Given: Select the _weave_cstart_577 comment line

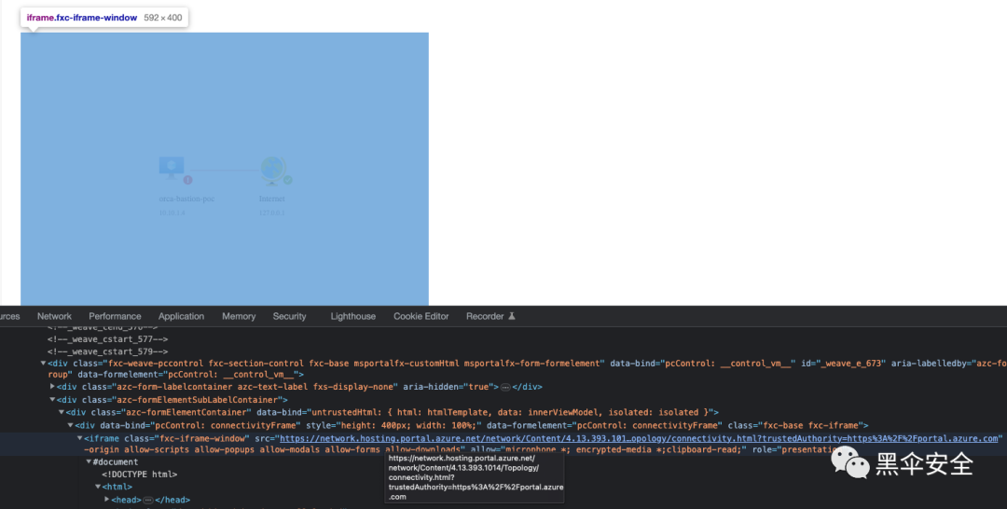Looking at the screenshot, I should [108, 339].
